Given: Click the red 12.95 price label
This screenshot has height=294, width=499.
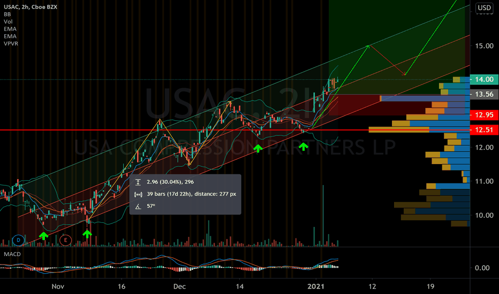Looking at the screenshot, I should (484, 115).
